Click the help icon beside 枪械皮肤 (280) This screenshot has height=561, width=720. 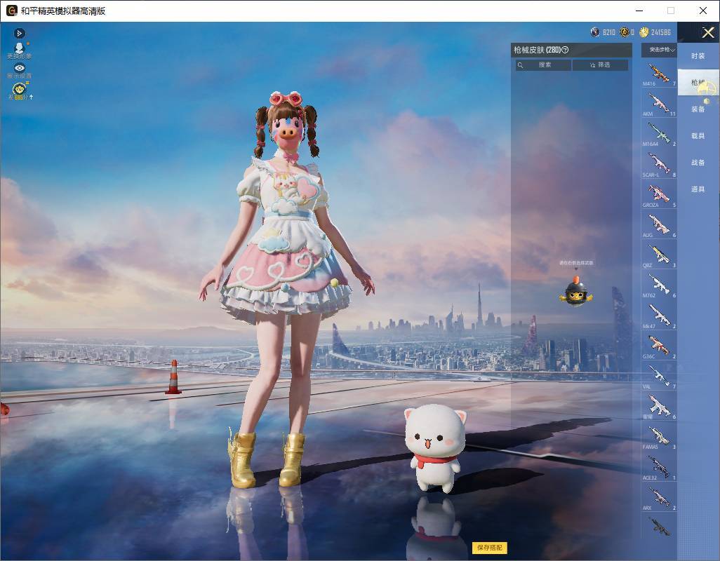pos(565,50)
